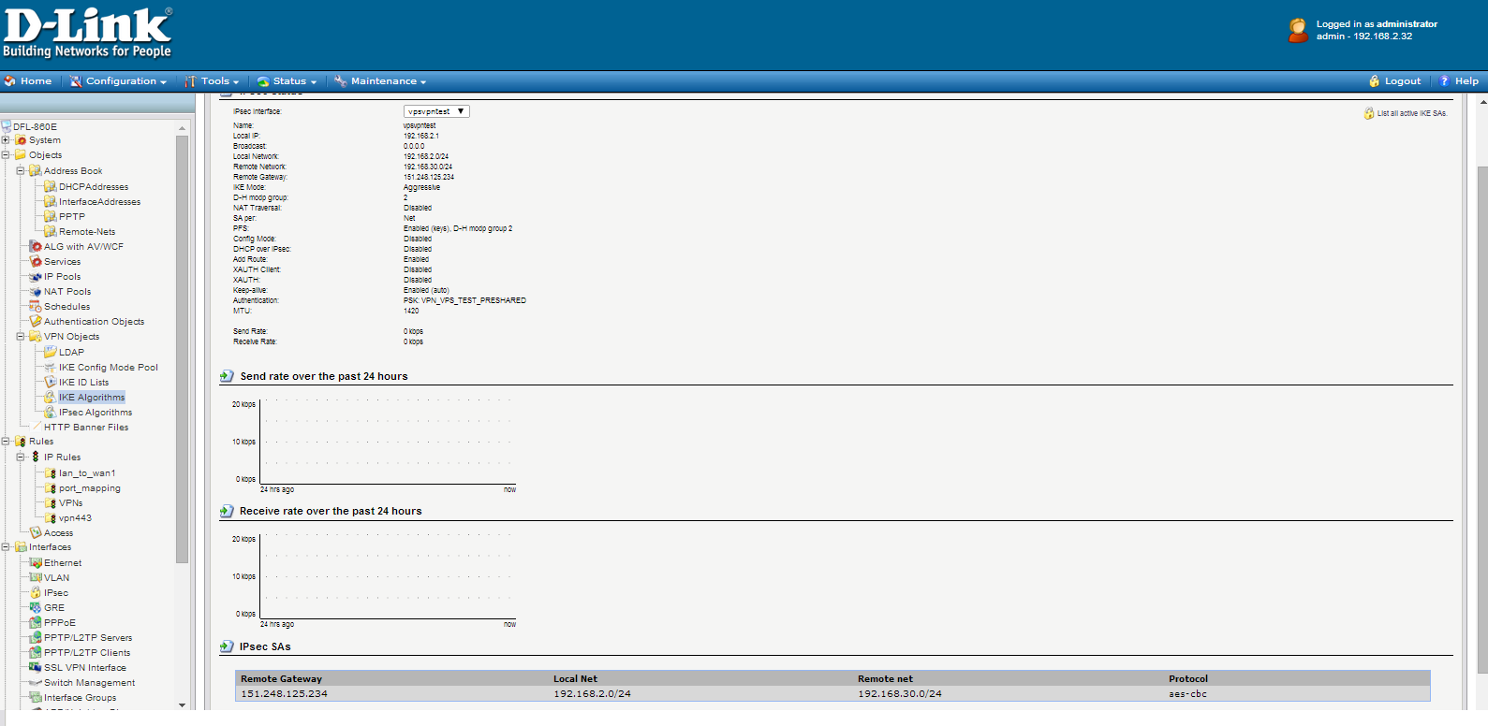
Task: Open the IPsec interface vpsvpntest dropdown
Action: [436, 111]
